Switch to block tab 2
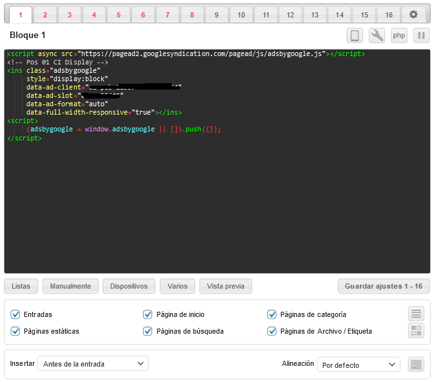The image size is (434, 382). tap(45, 15)
